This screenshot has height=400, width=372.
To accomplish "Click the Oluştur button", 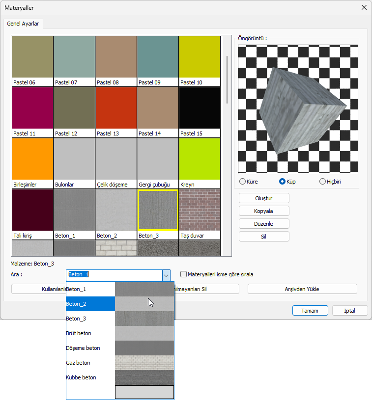I will (x=264, y=198).
